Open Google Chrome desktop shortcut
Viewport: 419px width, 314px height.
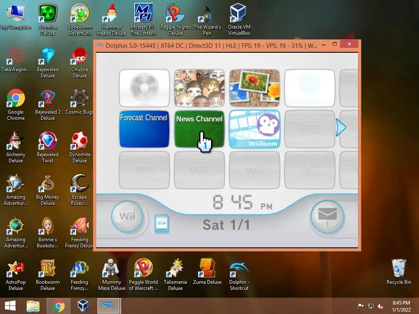(x=16, y=105)
